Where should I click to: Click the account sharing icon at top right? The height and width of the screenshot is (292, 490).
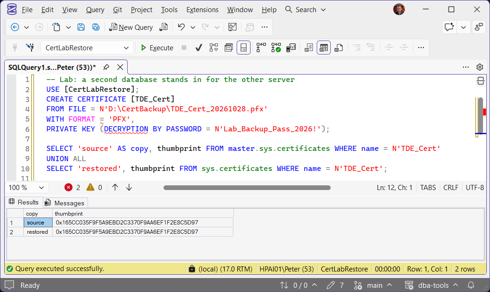pos(478,27)
